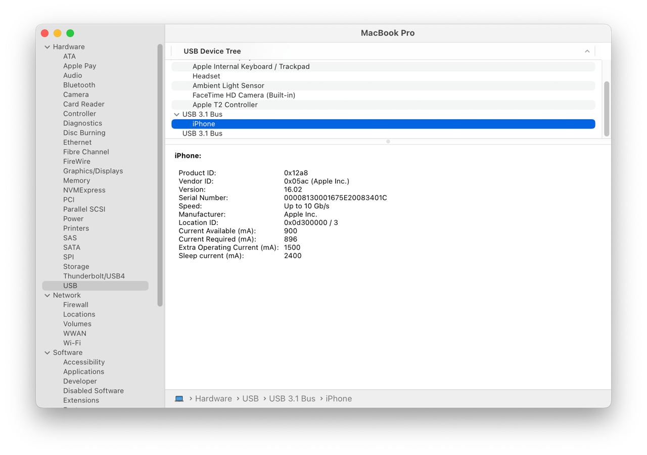Select SATA in the sidebar

point(71,248)
